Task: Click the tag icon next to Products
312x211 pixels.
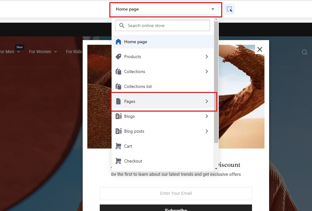Action: [x=118, y=57]
